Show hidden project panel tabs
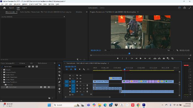The width and height of the screenshot is (193, 108). 55,63
